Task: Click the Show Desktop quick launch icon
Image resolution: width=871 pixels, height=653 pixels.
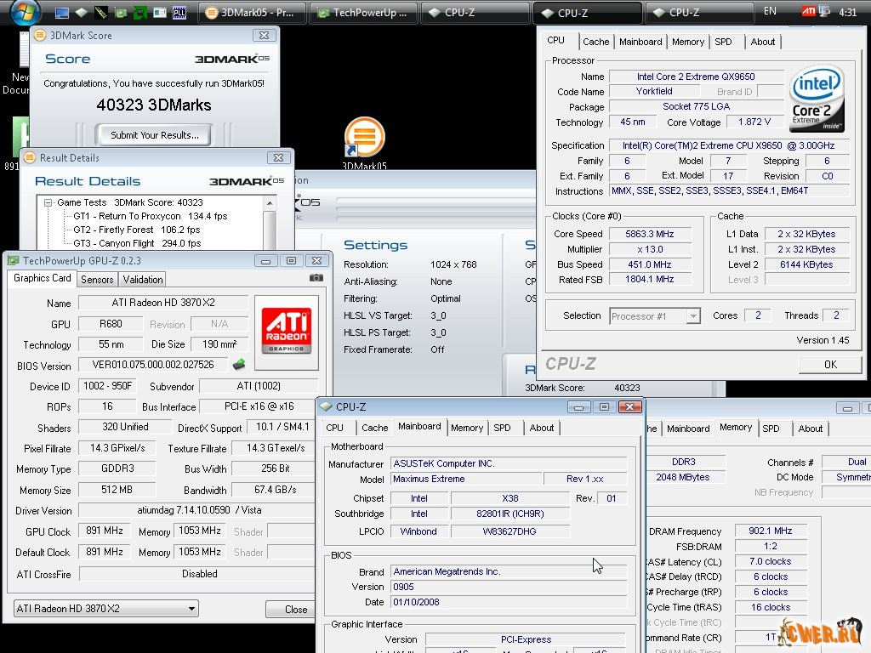Action: [62, 13]
